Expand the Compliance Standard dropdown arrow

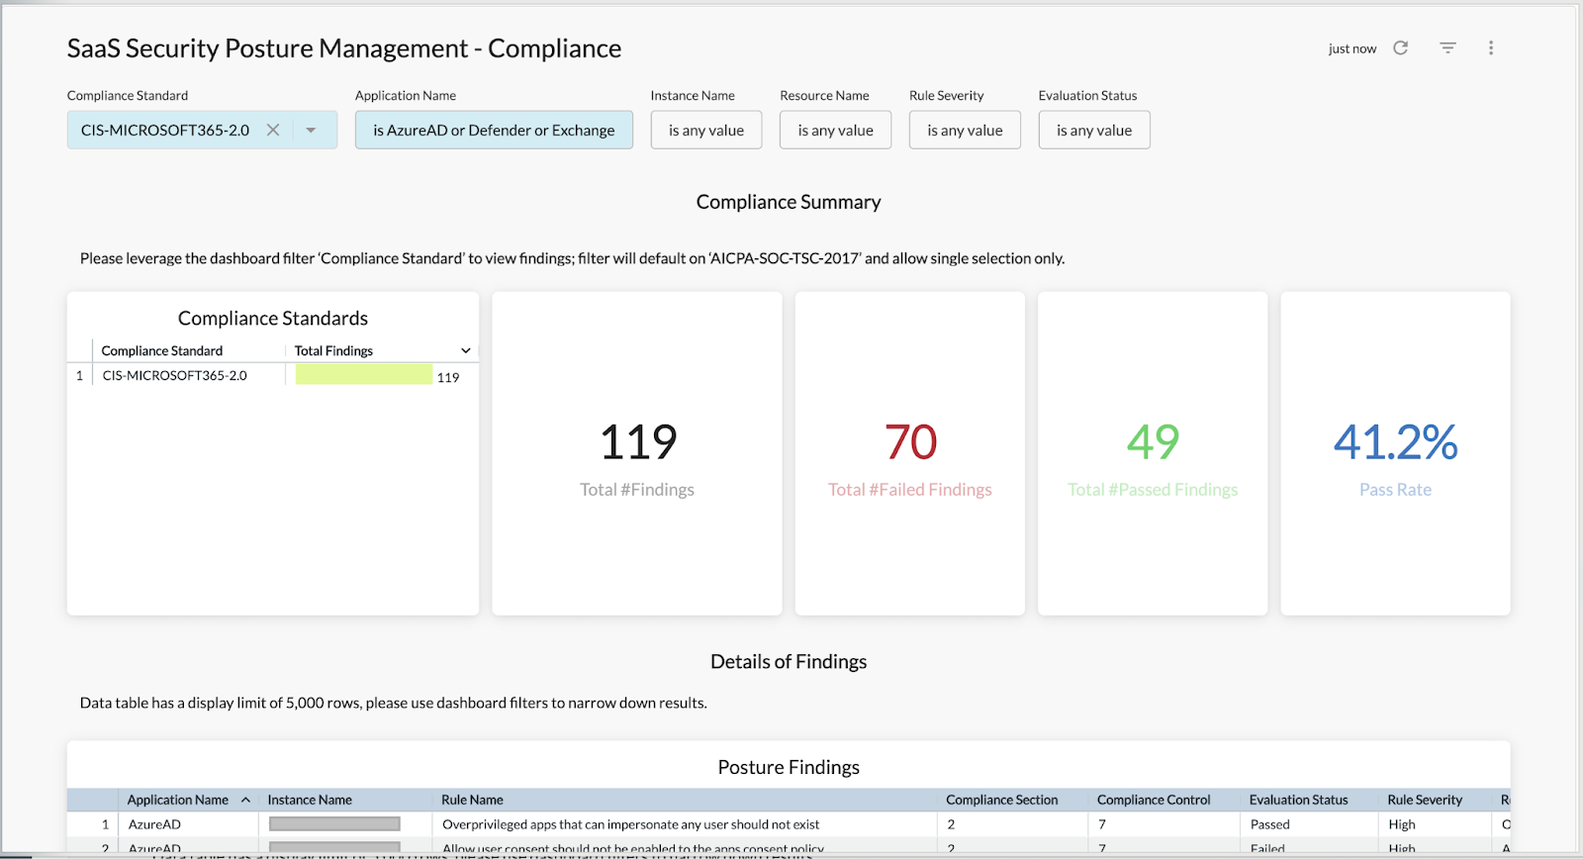(x=311, y=130)
